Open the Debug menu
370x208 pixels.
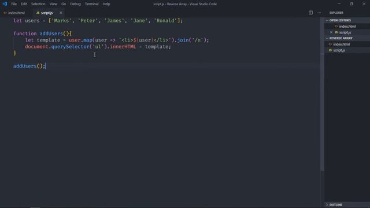(75, 4)
